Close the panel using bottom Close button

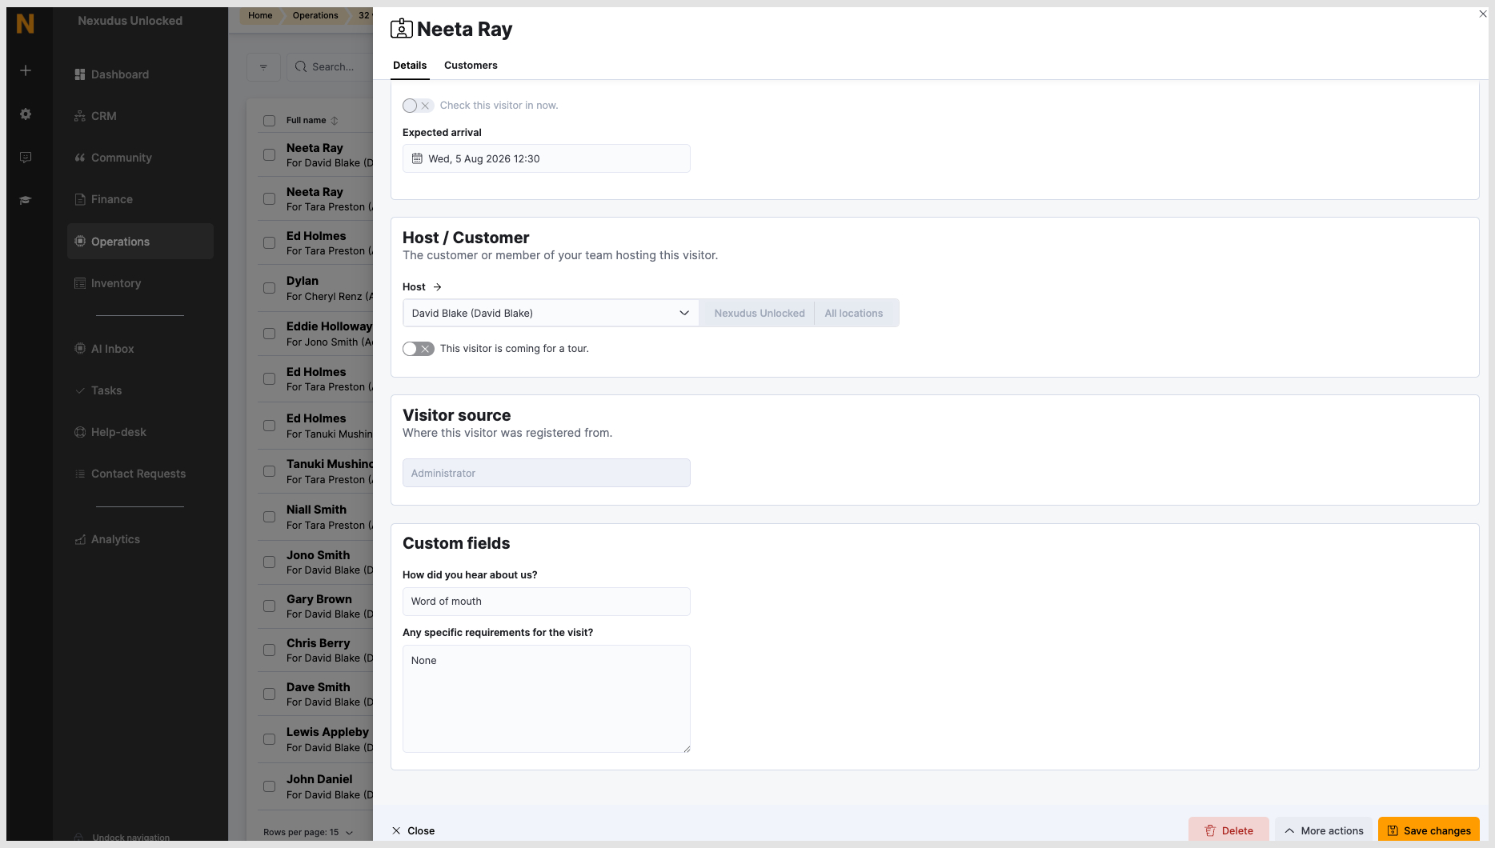tap(413, 830)
